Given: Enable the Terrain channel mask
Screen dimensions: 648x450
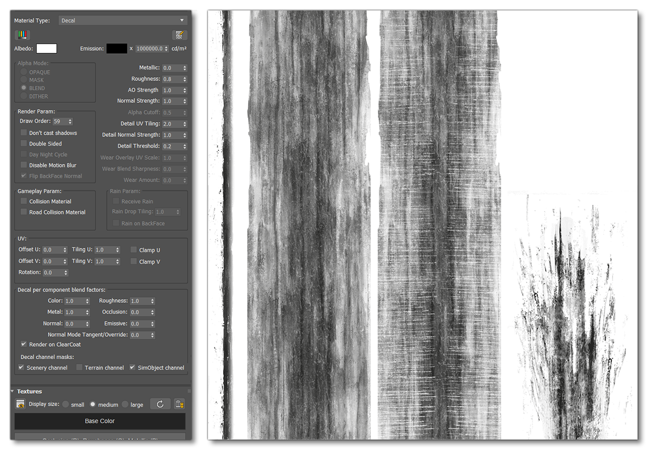Looking at the screenshot, I should coord(79,367).
